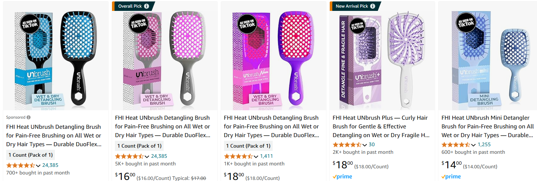The image size is (537, 181).
Task: Click star rating of the UNbrush Plus
Action: tap(347, 144)
